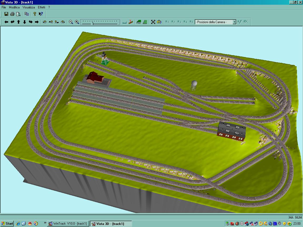
Task: Open the Effetti menu
Action: tap(41, 7)
